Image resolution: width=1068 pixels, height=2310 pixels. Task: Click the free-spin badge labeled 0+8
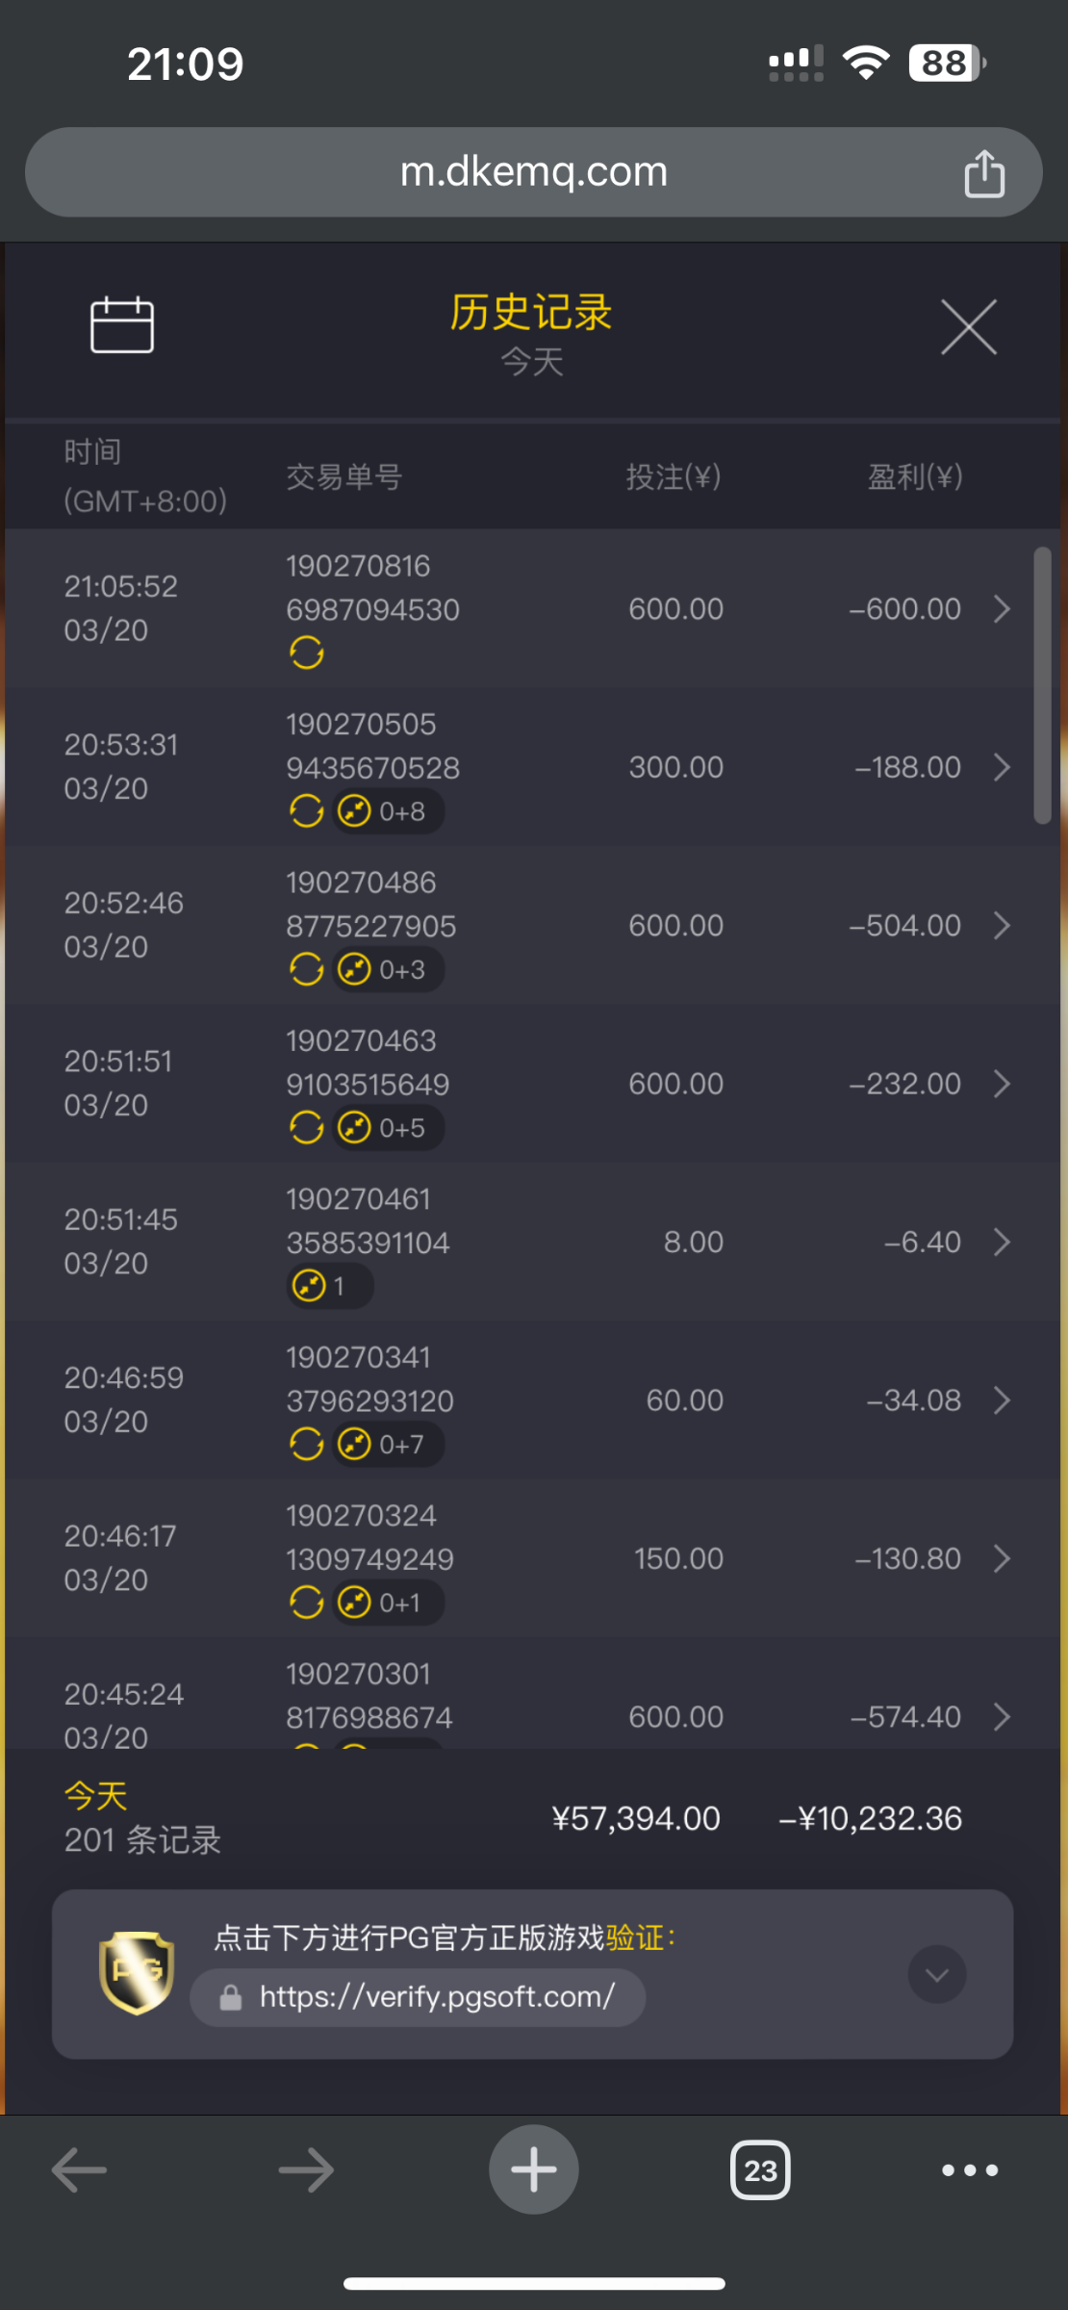click(x=388, y=811)
